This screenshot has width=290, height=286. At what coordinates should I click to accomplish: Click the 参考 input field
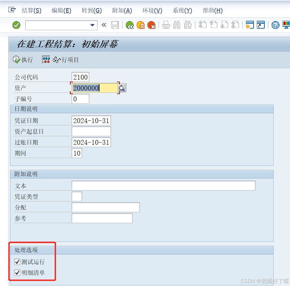click(102, 218)
